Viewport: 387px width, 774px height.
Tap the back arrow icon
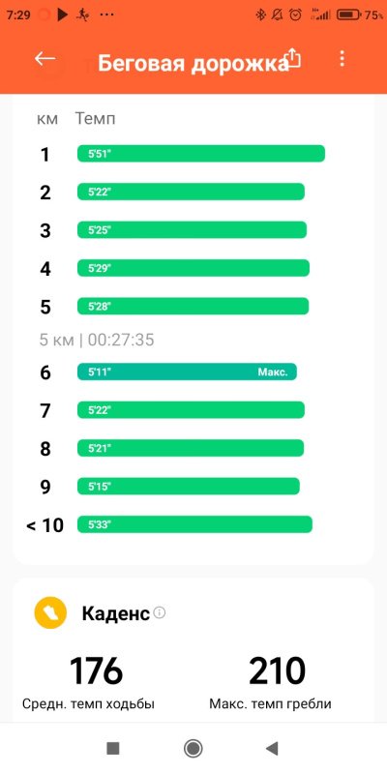(x=45, y=59)
